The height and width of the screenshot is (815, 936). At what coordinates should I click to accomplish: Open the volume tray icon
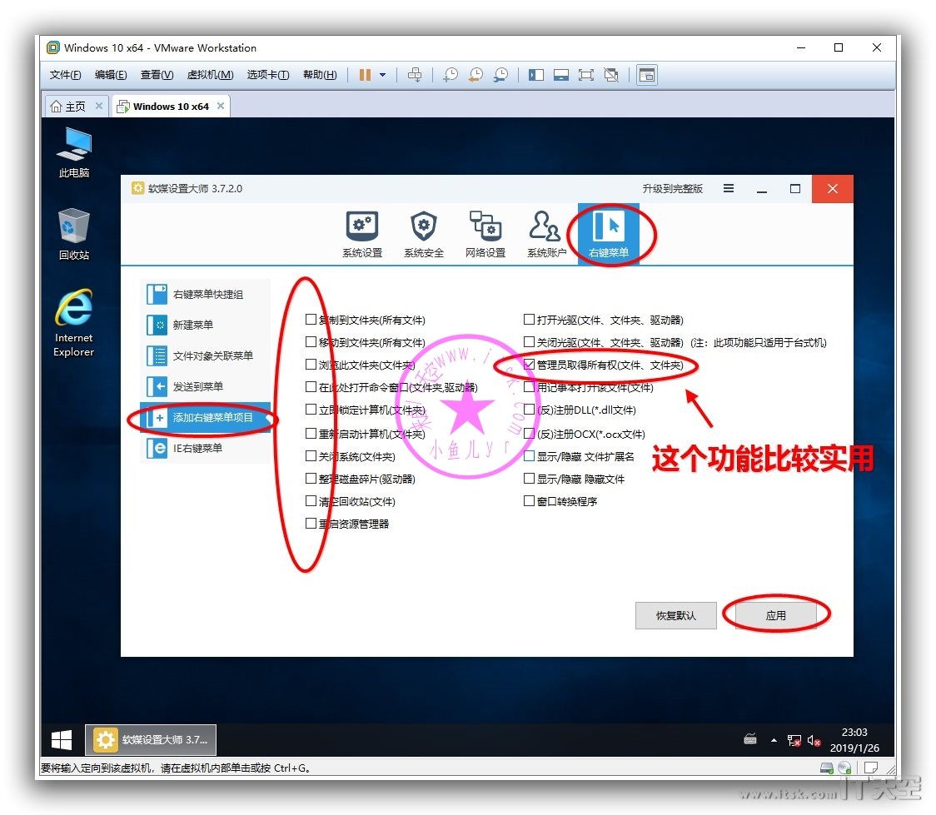pos(814,740)
